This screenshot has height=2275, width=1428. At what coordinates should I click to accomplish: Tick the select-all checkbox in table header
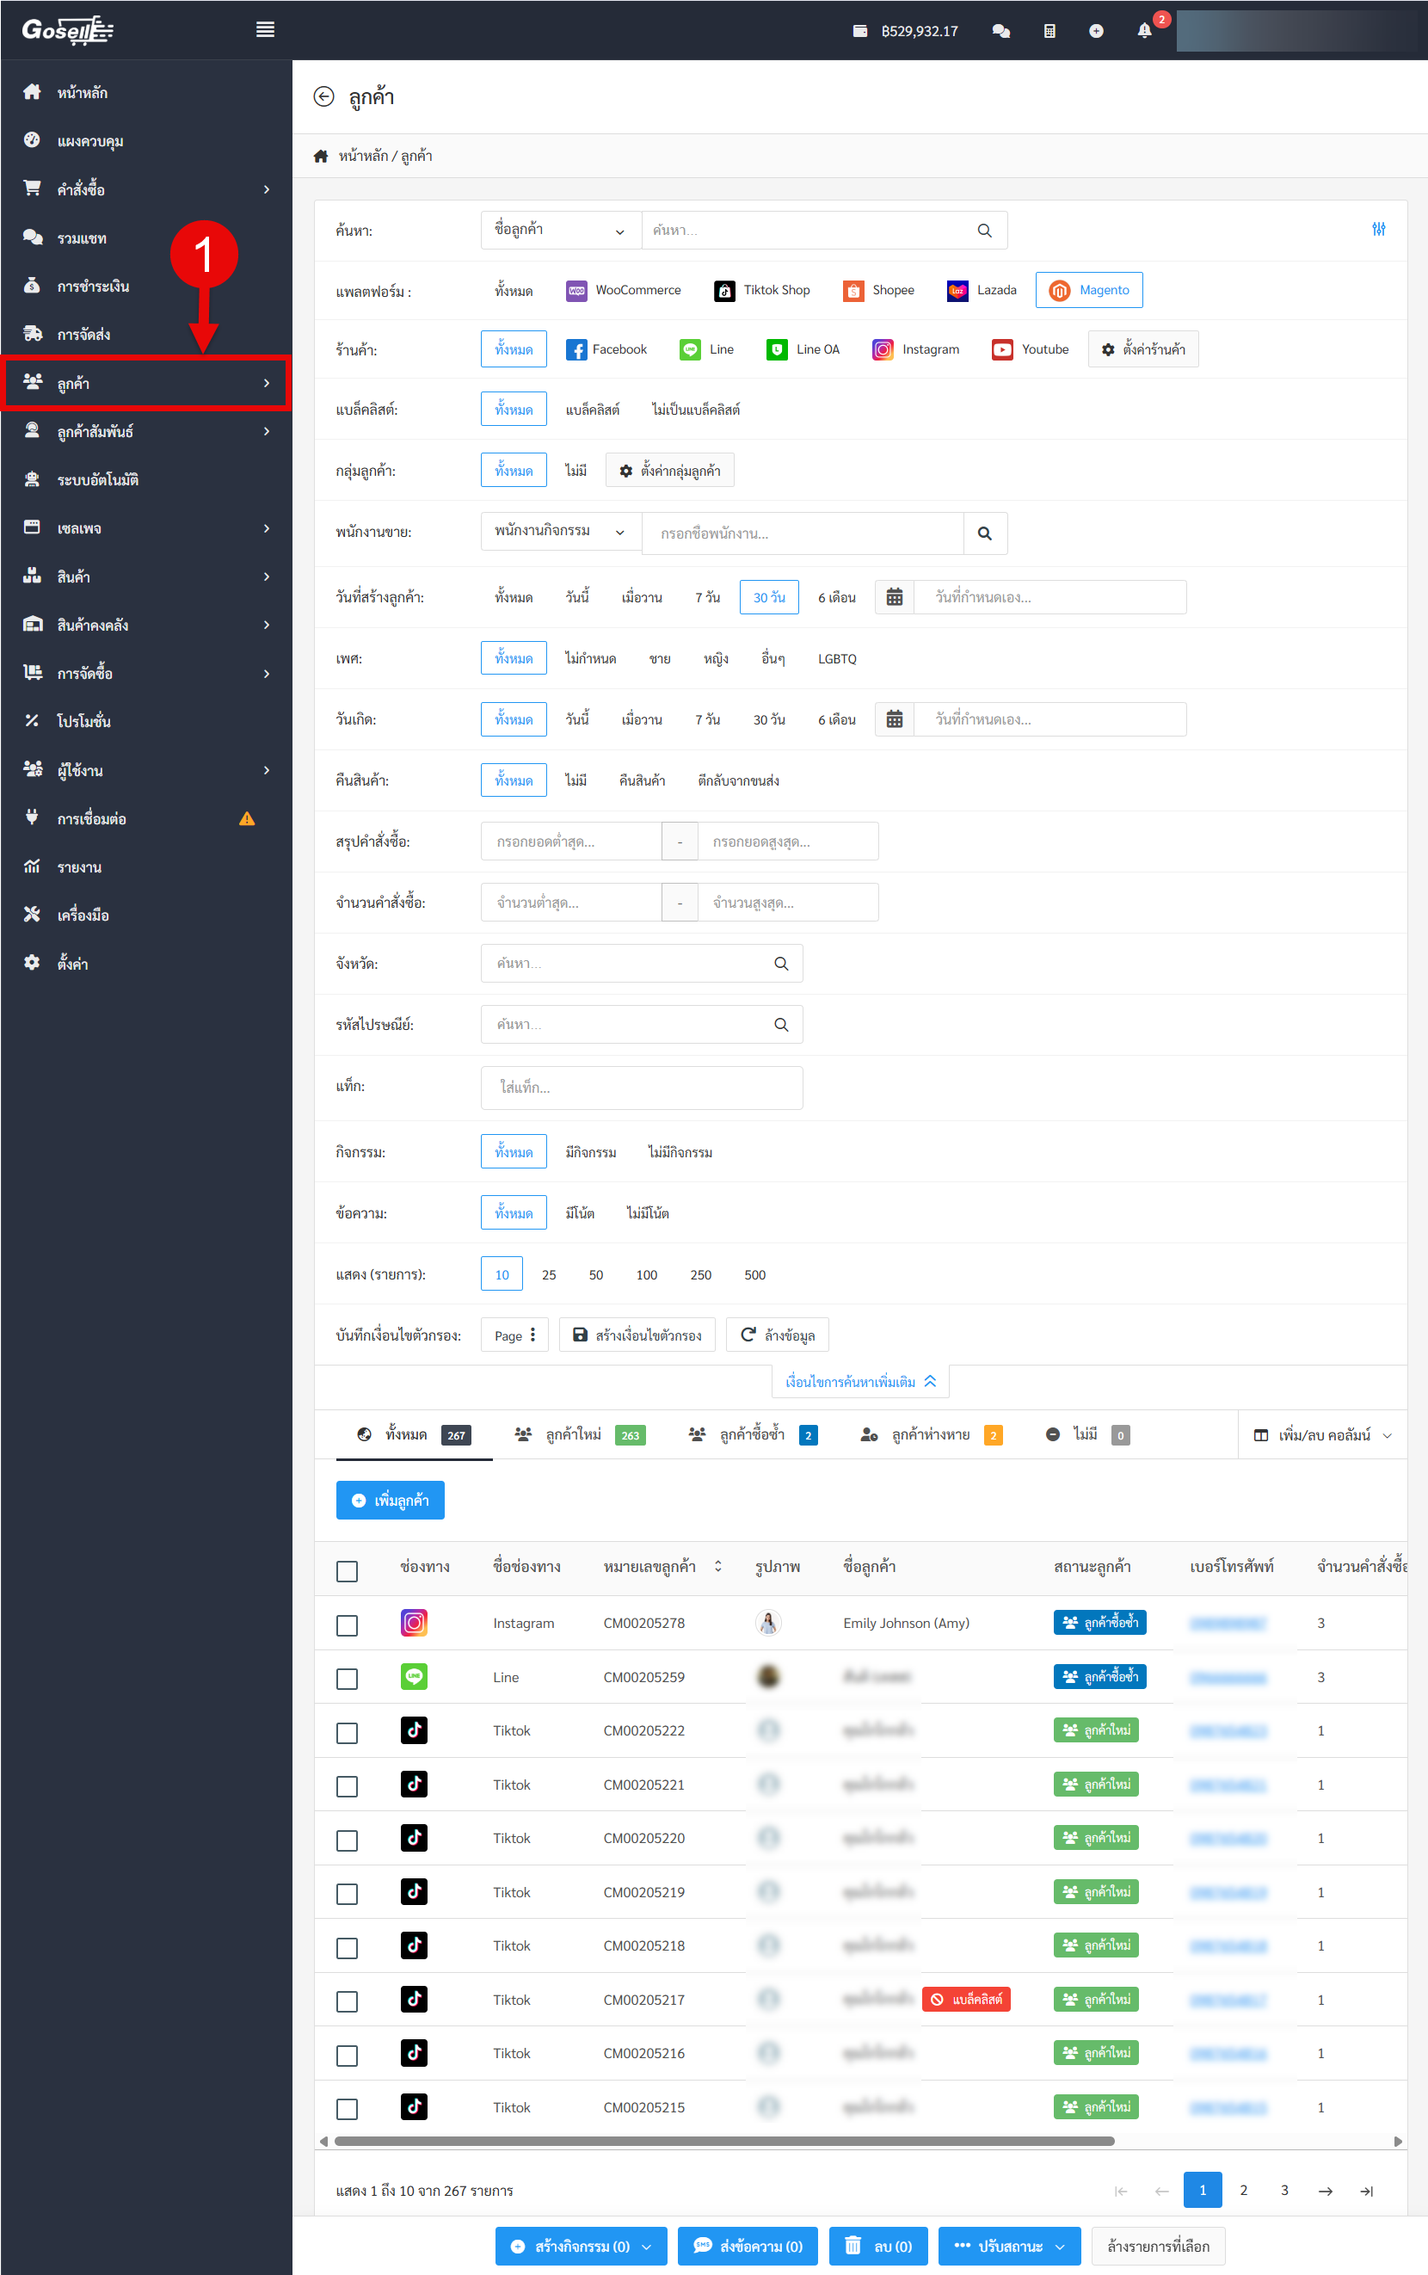click(348, 1570)
